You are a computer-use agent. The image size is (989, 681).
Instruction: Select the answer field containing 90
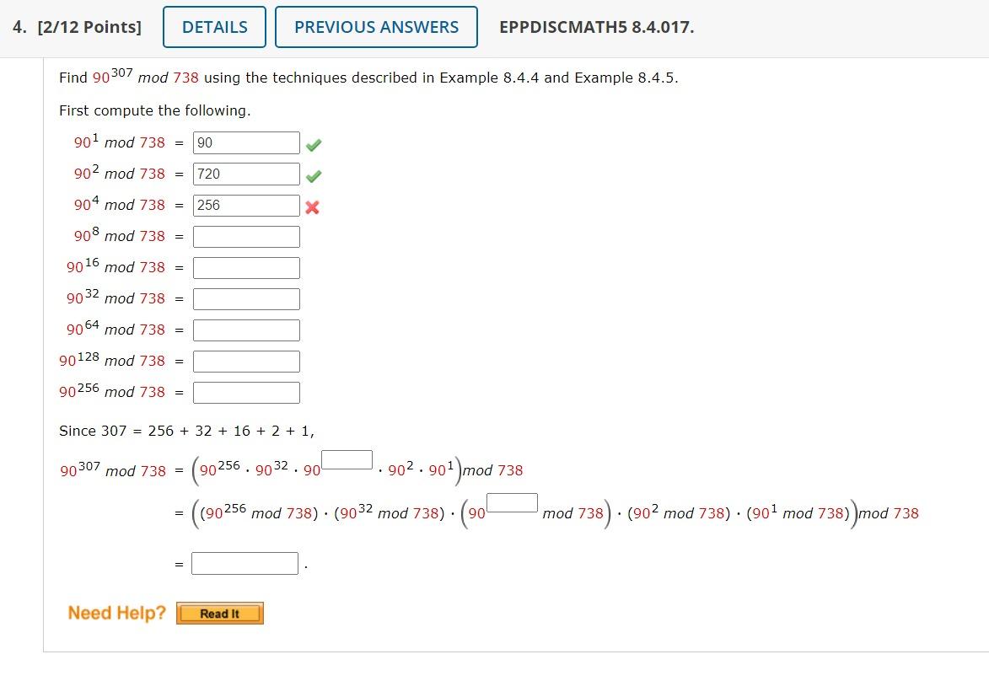coord(246,142)
